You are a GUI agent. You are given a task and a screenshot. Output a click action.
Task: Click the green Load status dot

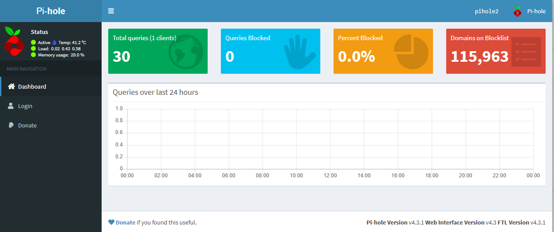click(x=34, y=49)
